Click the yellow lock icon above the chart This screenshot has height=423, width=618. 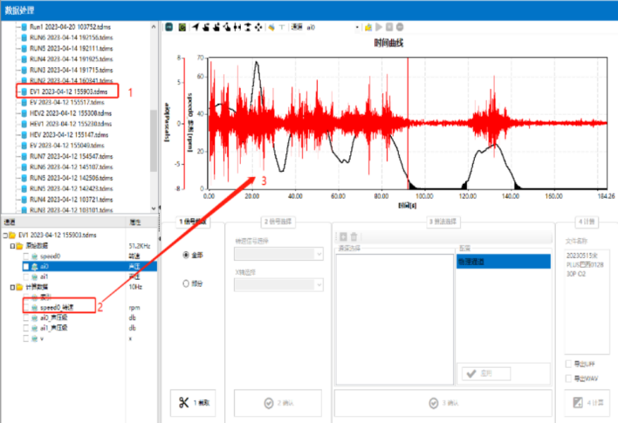click(x=368, y=27)
